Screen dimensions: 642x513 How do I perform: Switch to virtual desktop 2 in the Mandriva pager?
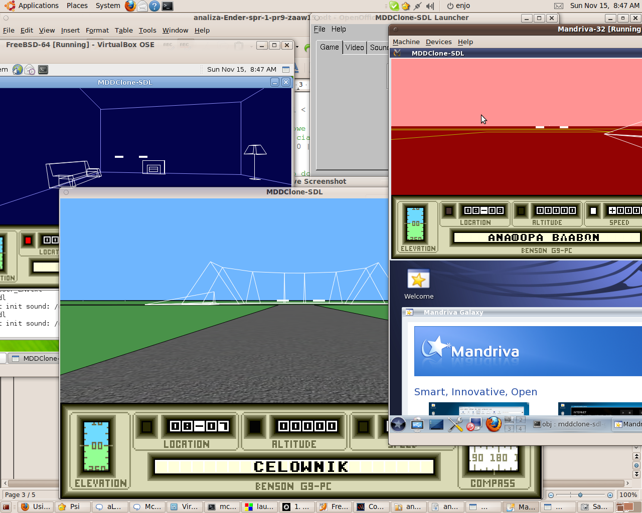tap(521, 420)
